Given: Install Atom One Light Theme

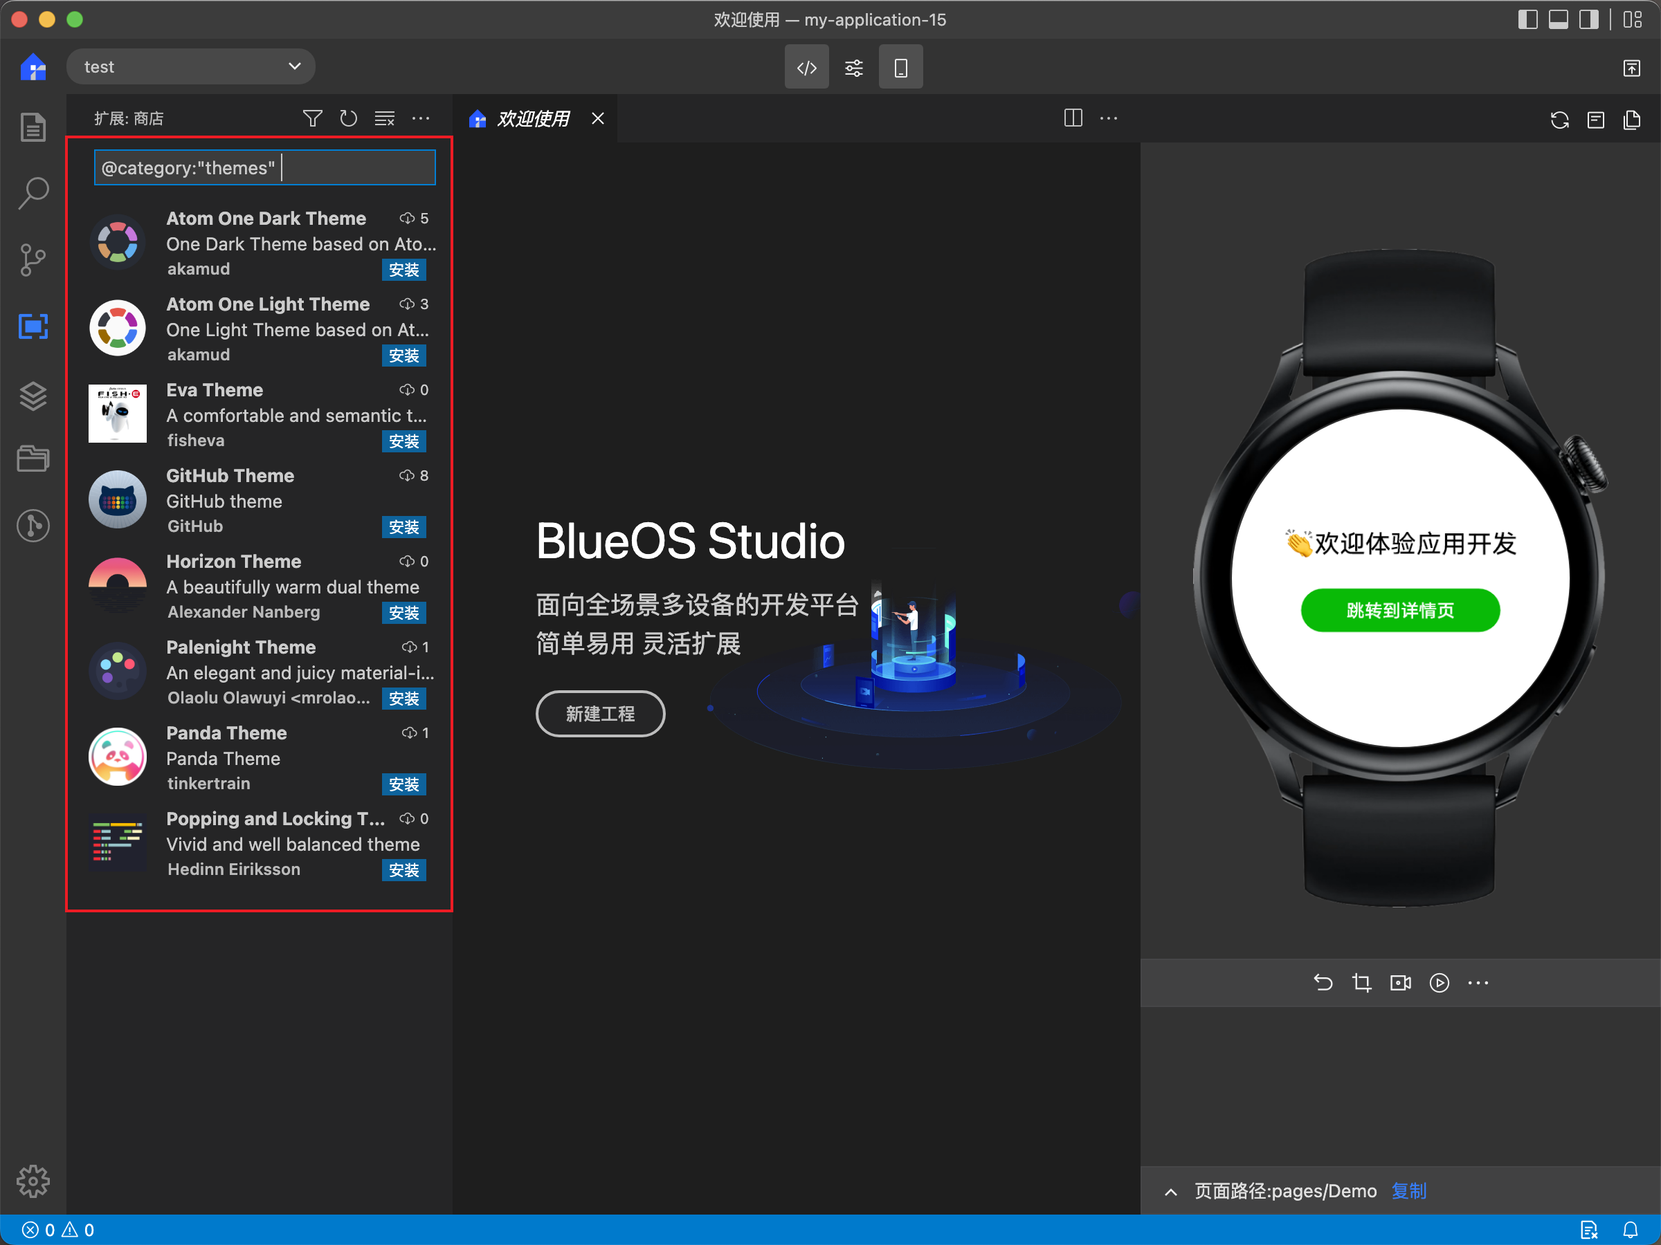Looking at the screenshot, I should click(404, 355).
